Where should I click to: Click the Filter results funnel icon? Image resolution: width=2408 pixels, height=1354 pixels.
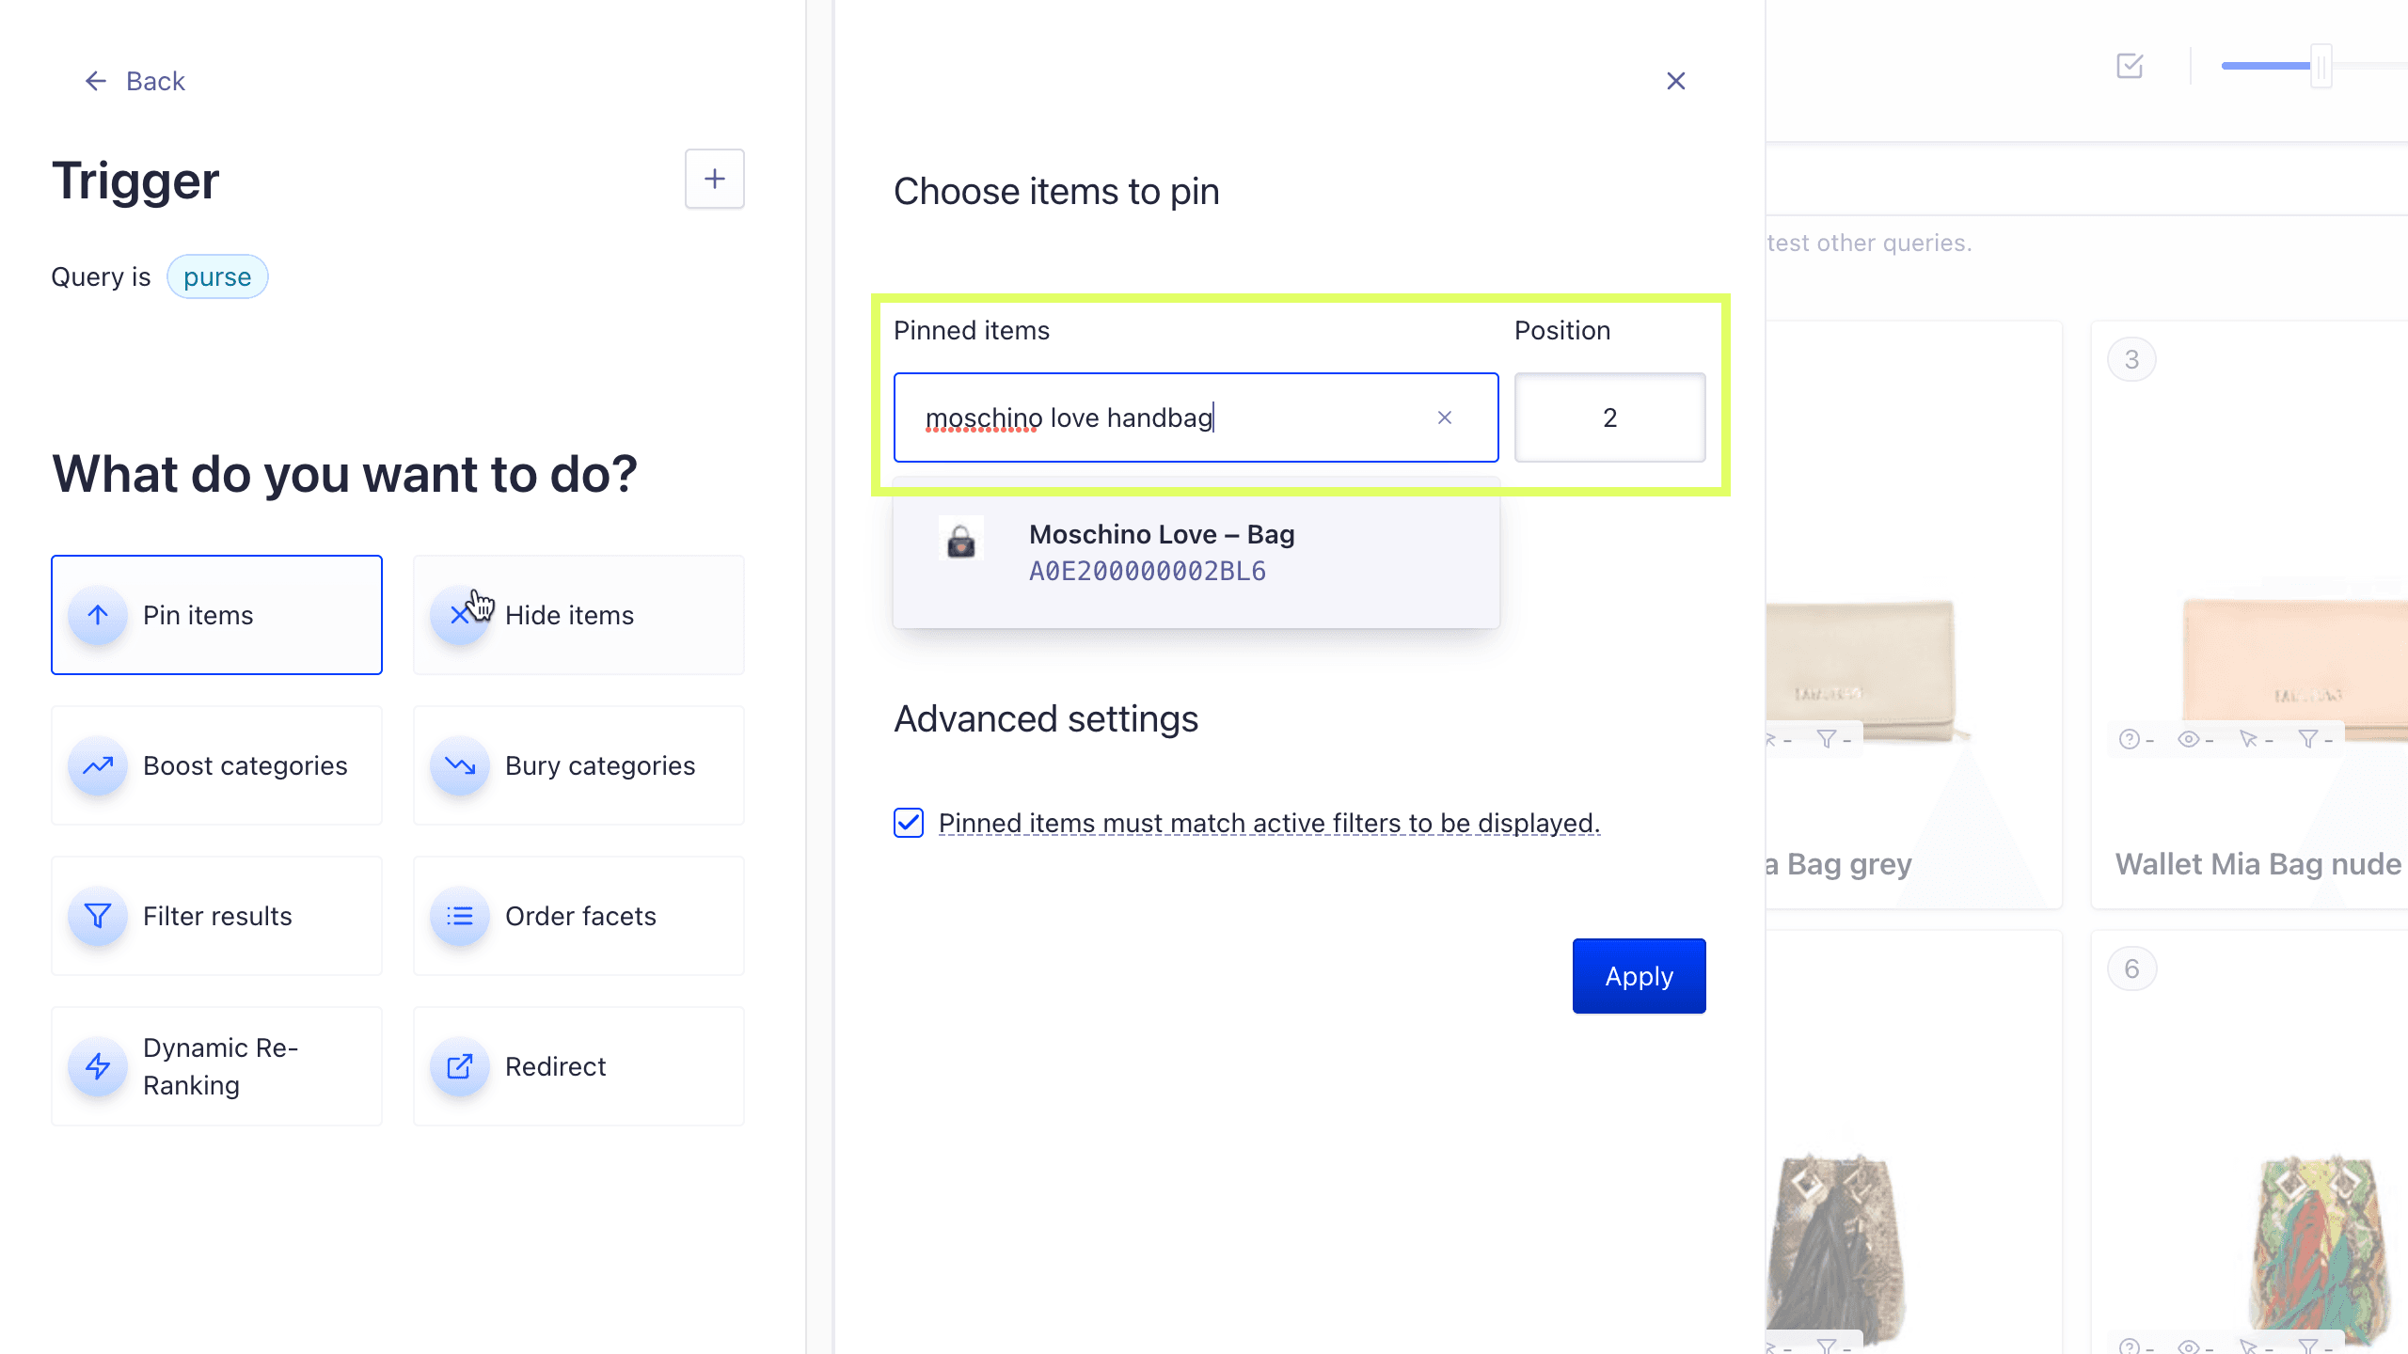98,916
